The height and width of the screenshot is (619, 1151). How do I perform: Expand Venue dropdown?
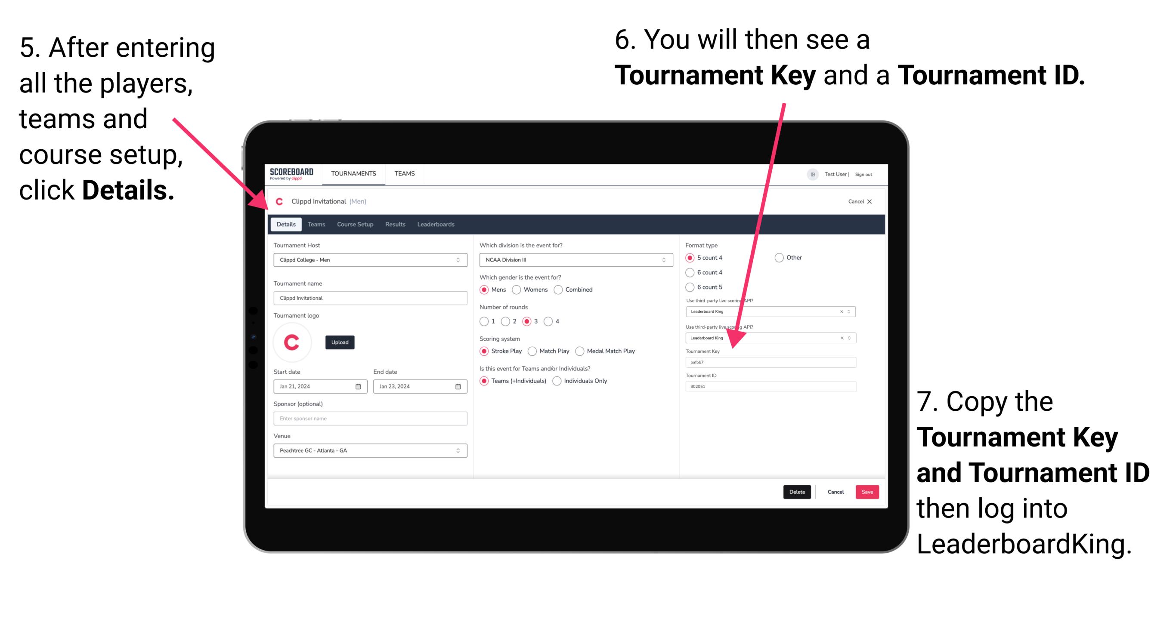click(x=458, y=451)
